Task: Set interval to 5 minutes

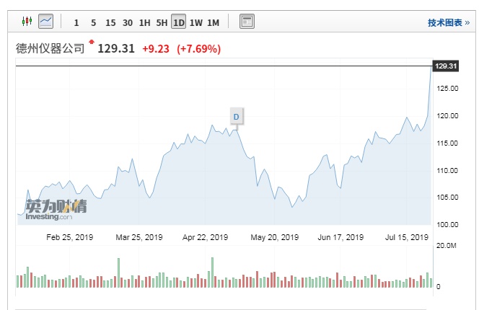Action: tap(93, 22)
